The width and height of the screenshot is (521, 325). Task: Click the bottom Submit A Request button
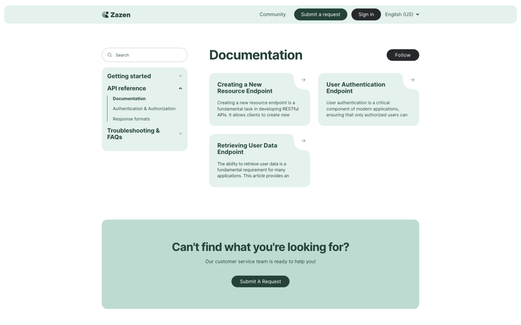tap(260, 281)
